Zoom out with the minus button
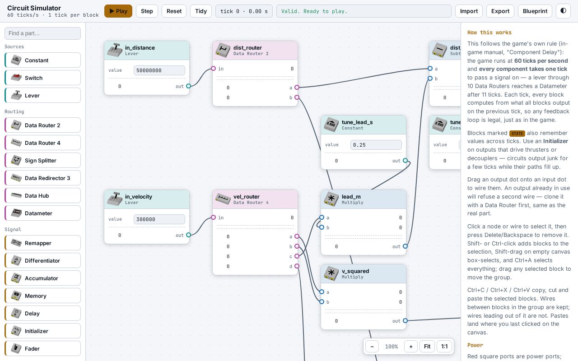The height and width of the screenshot is (361, 578). click(x=372, y=347)
